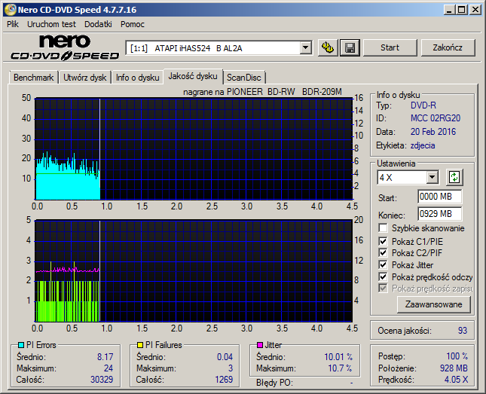Screen dimensions: 486x394
Task: Click the disc ID value MCC 02RG20
Action: 436,118
